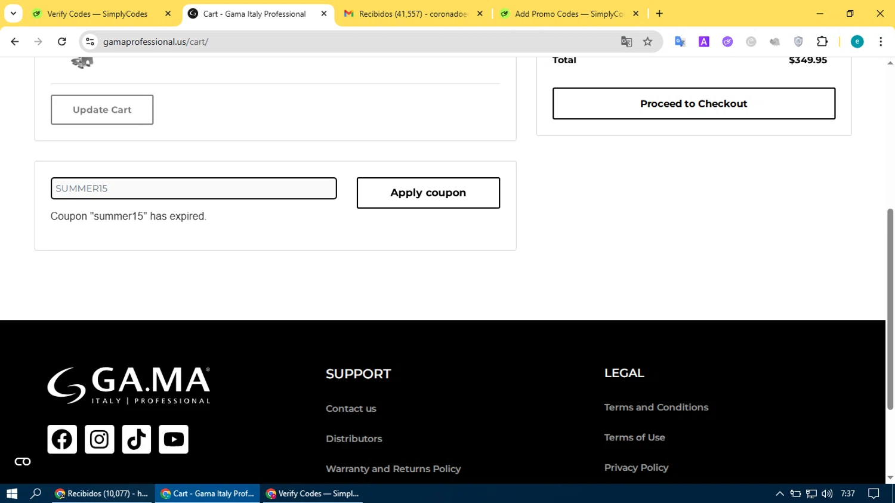
Task: Go back using browser back arrow
Action: [15, 42]
